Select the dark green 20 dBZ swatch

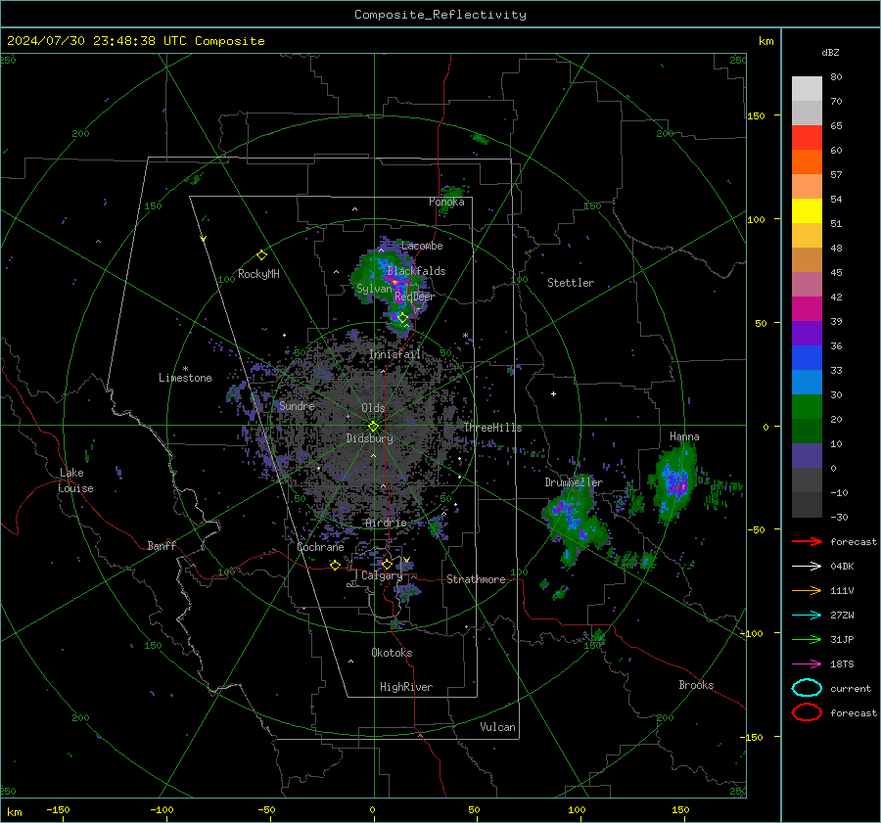tap(807, 432)
